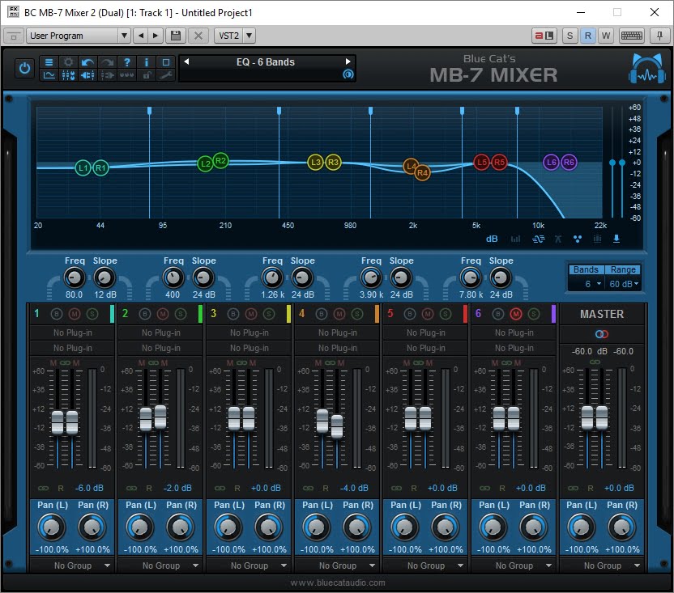Viewport: 674px width, 593px height.
Task: Click the dB display mode icon
Action: pos(492,239)
